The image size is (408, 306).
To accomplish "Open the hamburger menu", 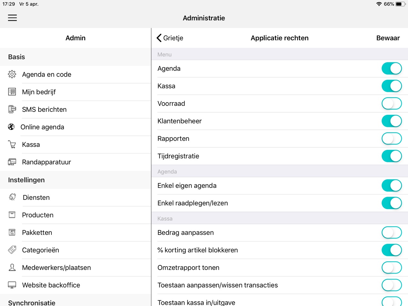I will pyautogui.click(x=12, y=18).
